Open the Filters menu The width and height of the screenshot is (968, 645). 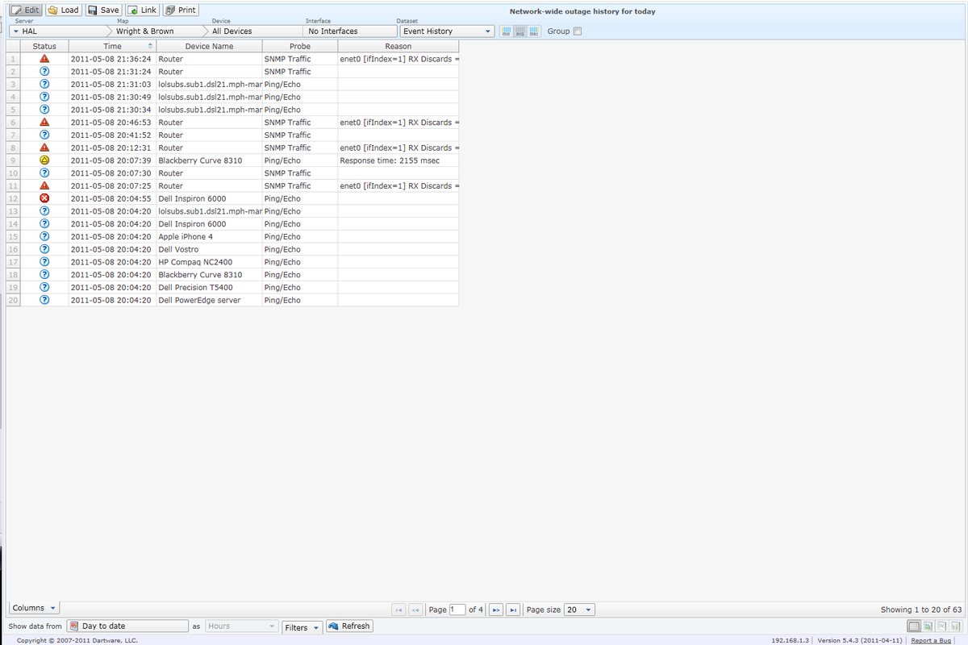(x=302, y=627)
